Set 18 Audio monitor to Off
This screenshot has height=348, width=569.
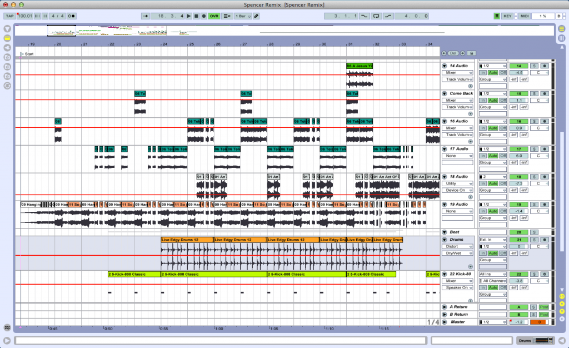[x=503, y=183]
